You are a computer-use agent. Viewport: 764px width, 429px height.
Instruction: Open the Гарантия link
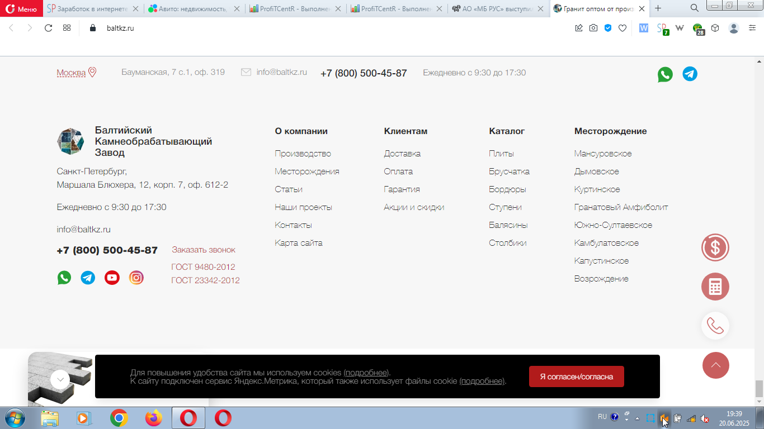point(402,189)
